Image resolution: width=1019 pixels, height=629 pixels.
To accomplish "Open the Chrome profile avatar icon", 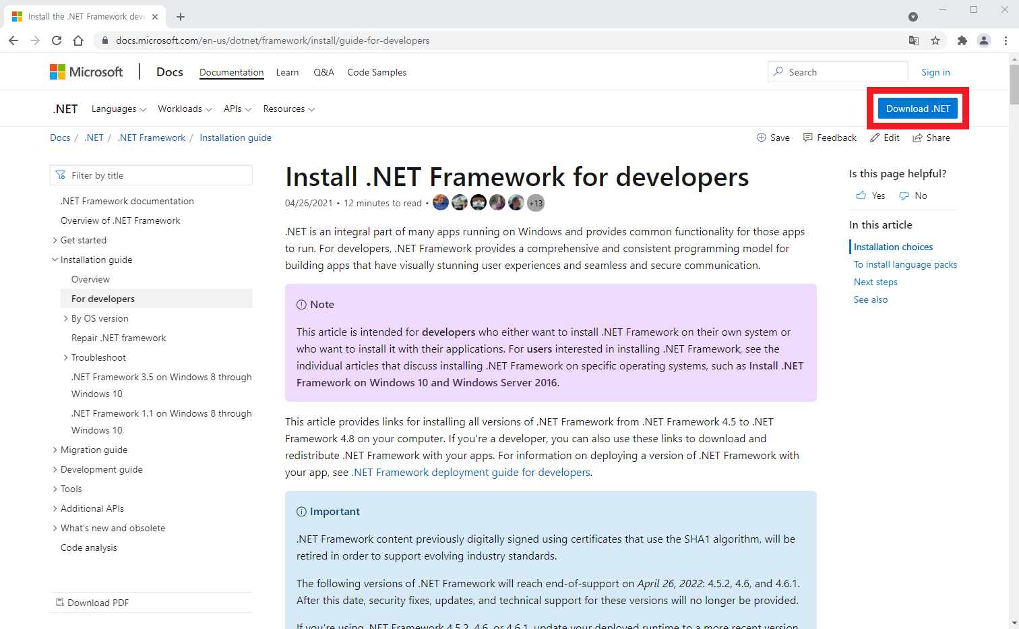I will (984, 40).
